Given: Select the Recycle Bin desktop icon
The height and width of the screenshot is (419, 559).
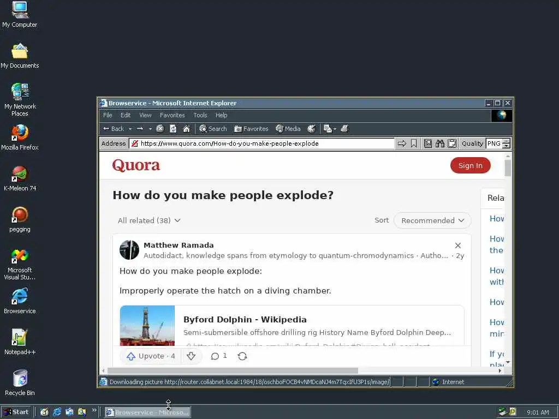Looking at the screenshot, I should 20,384.
